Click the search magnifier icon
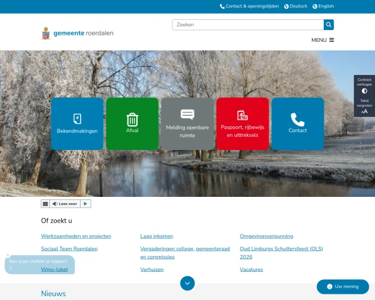This screenshot has height=300, width=375. [x=329, y=25]
